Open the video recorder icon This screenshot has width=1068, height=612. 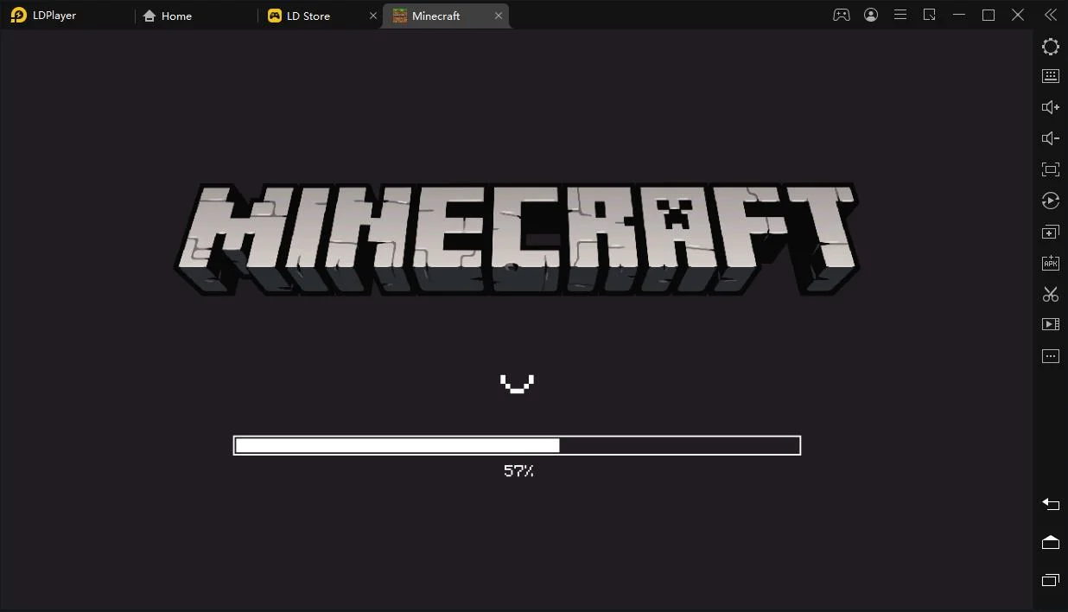1051,324
